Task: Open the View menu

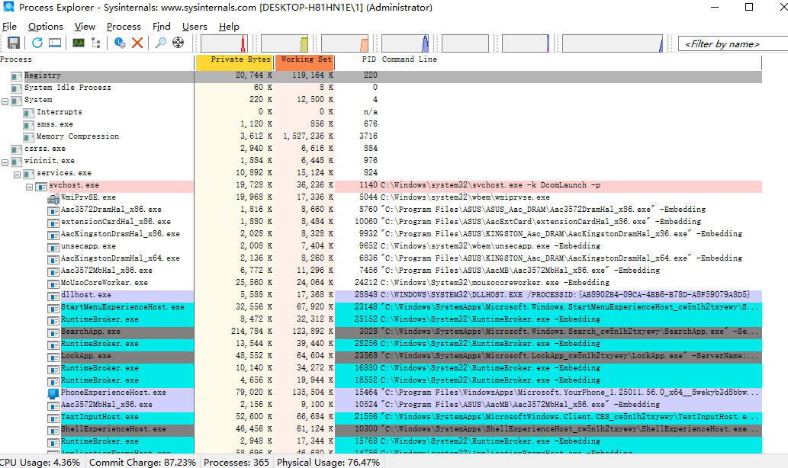Action: [85, 27]
